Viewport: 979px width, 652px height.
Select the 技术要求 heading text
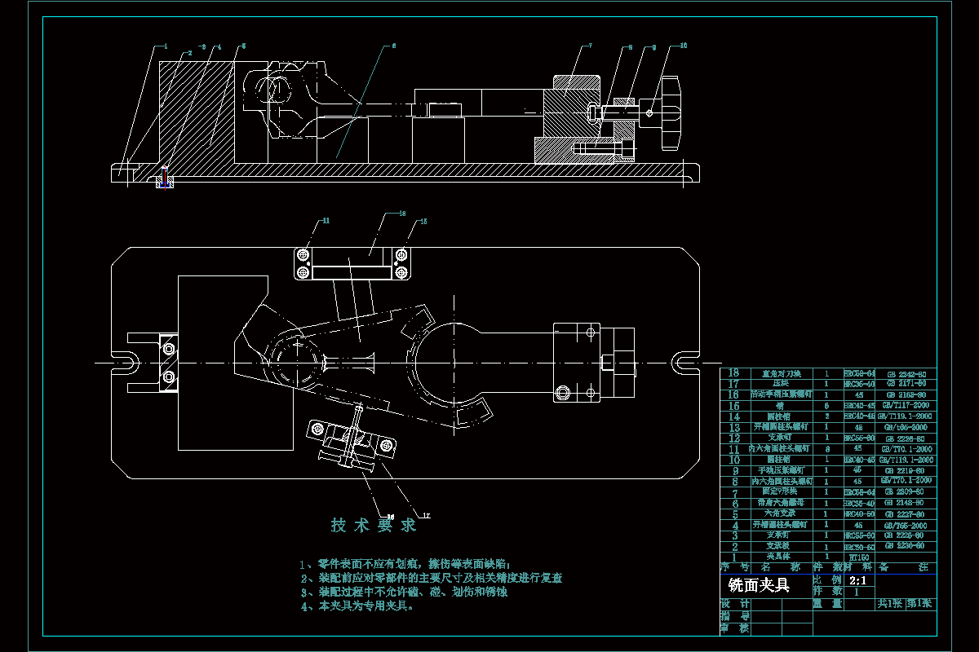pyautogui.click(x=374, y=525)
